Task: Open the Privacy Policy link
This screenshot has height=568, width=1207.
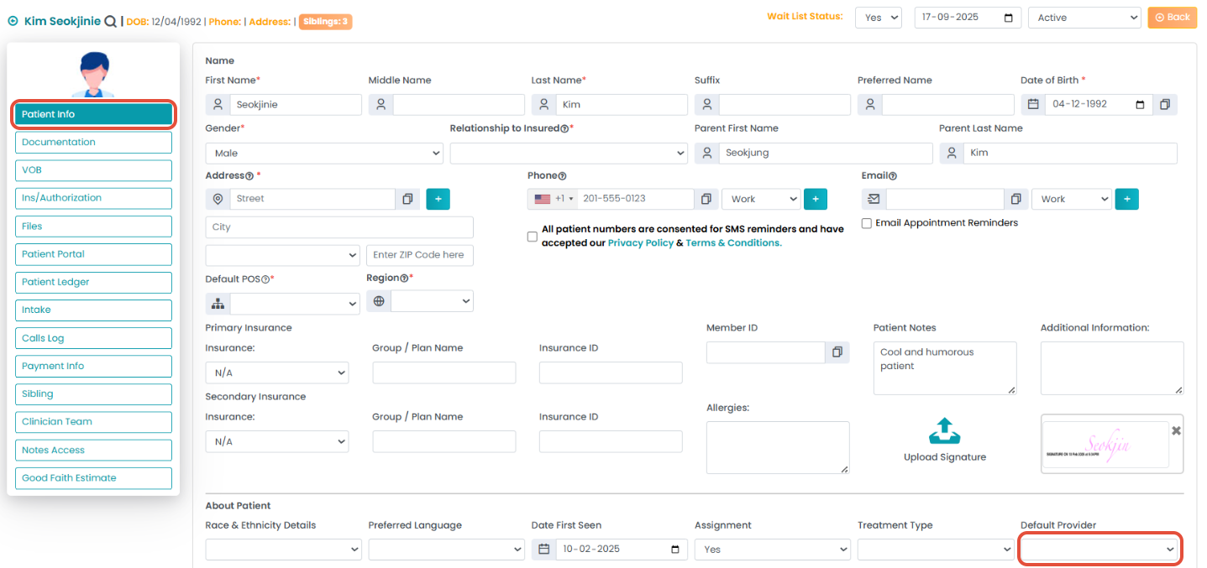Action: (x=640, y=243)
